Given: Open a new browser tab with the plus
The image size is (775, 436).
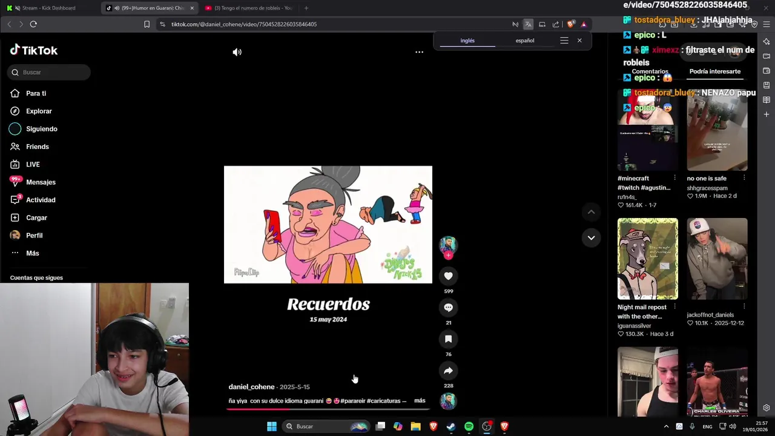Looking at the screenshot, I should point(306,8).
